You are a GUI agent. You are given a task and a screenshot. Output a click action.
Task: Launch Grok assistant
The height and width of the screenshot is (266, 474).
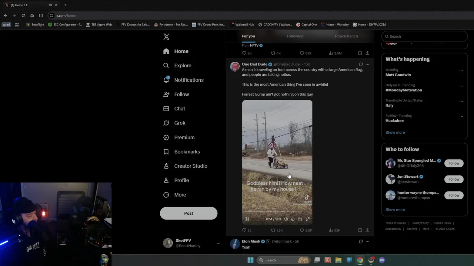pyautogui.click(x=174, y=123)
